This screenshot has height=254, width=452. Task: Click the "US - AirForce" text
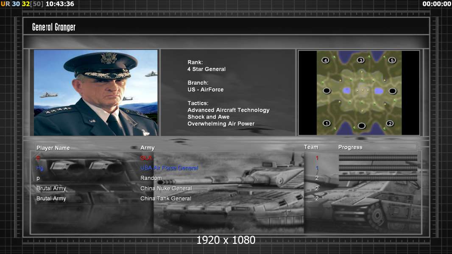[206, 89]
